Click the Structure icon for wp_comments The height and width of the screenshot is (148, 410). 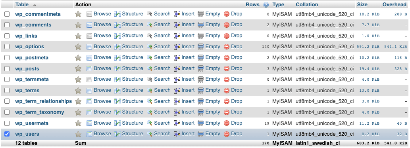[117, 25]
